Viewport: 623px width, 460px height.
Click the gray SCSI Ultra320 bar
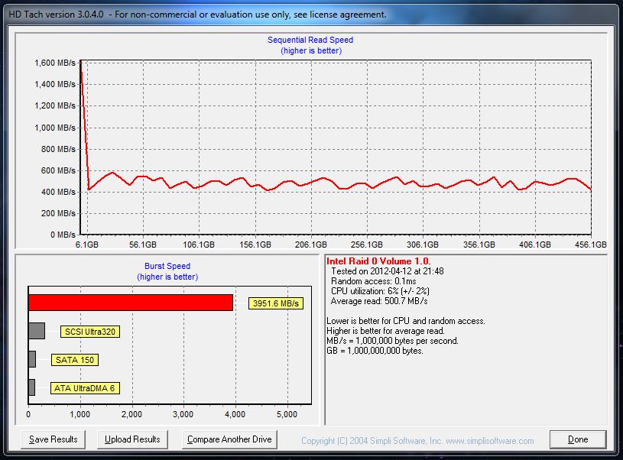37,331
